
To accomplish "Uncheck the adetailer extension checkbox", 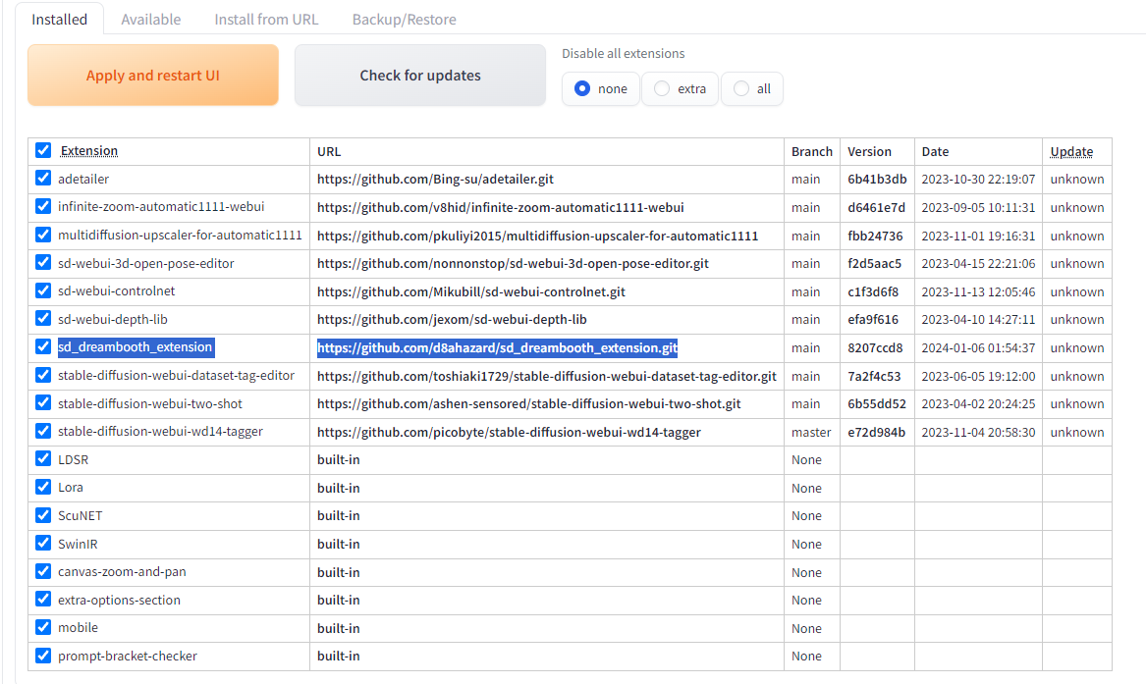I will pyautogui.click(x=43, y=179).
